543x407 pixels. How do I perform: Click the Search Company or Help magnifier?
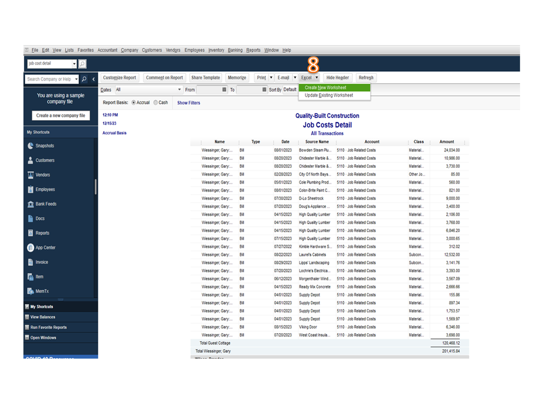[84, 79]
